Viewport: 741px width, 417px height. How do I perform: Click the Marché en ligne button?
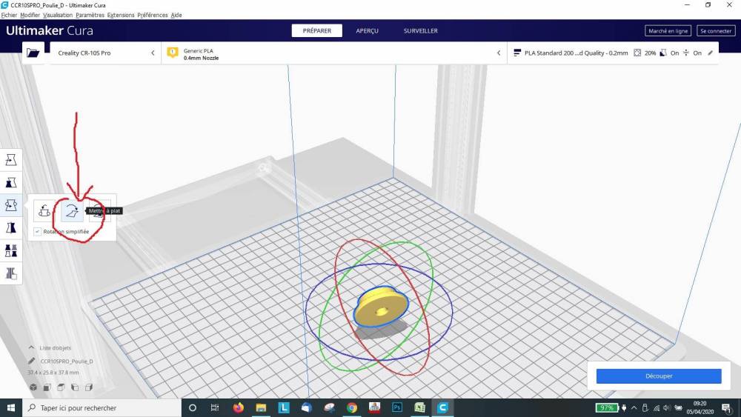(x=668, y=30)
